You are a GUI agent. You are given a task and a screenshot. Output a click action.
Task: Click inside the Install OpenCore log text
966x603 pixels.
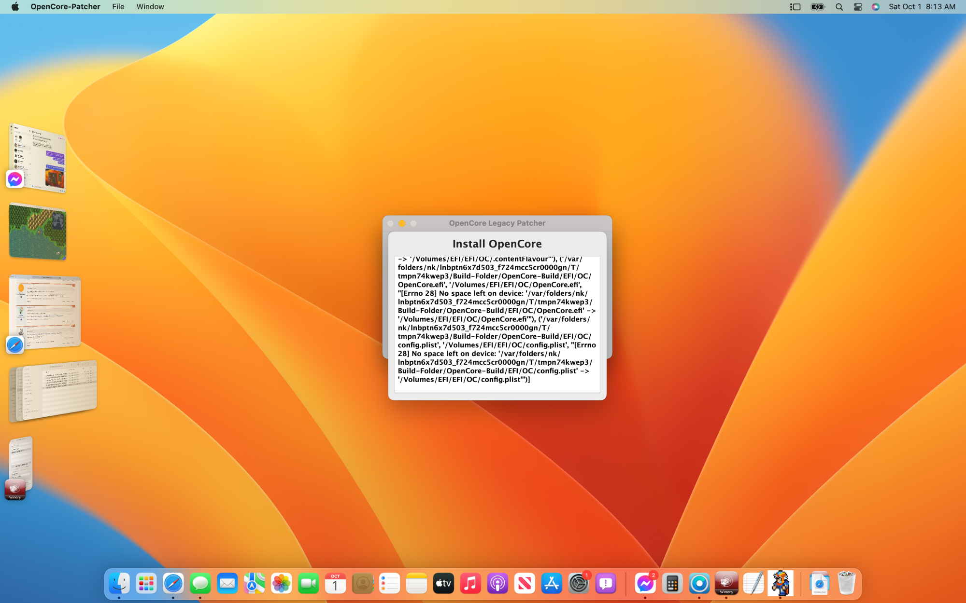tap(497, 323)
